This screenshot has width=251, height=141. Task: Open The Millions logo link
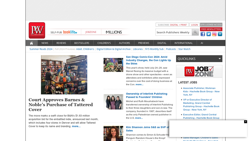pyautogui.click(x=114, y=32)
